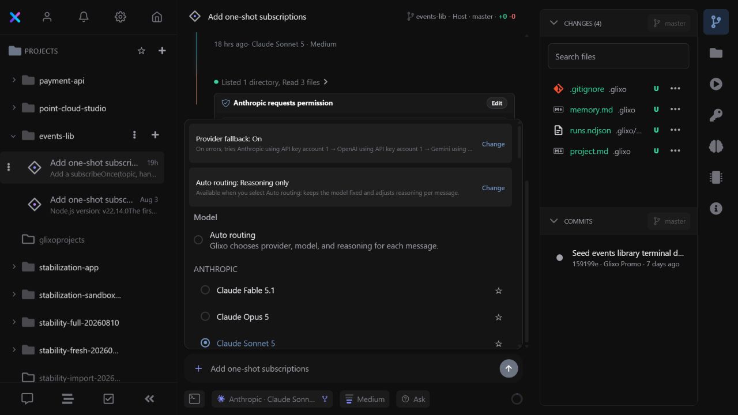Click the star icon beside PROJECTS
Screen dimensions: 738x415
point(141,51)
